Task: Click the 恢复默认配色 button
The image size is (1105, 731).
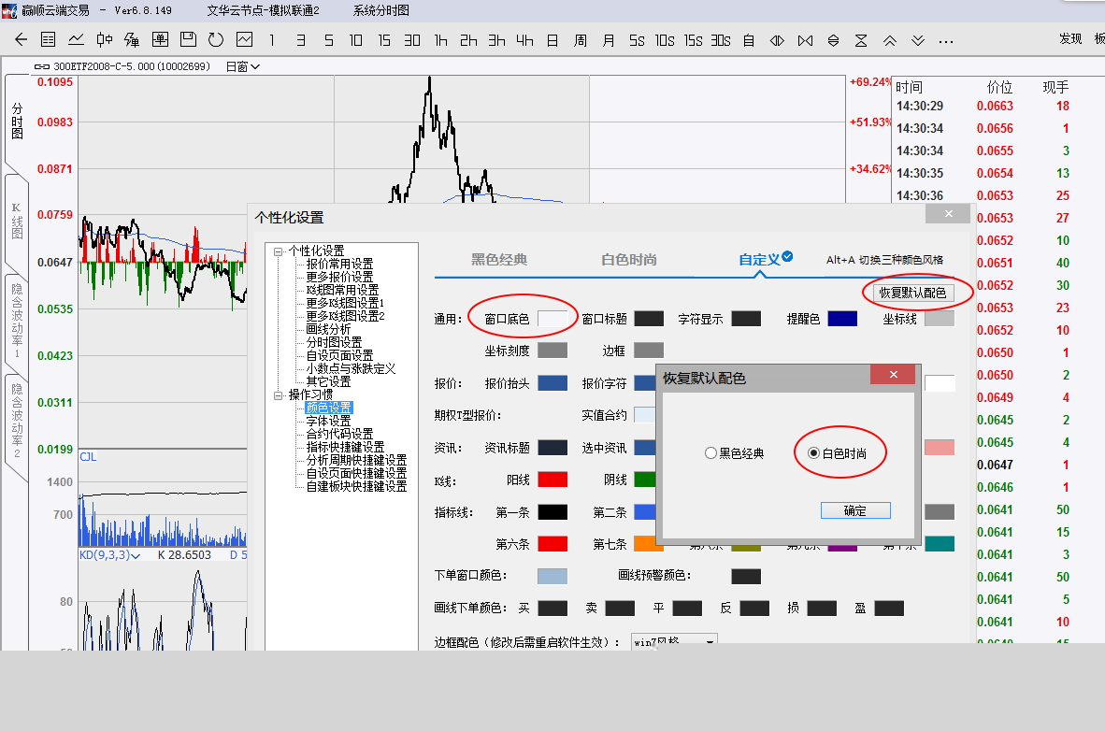Action: click(911, 293)
